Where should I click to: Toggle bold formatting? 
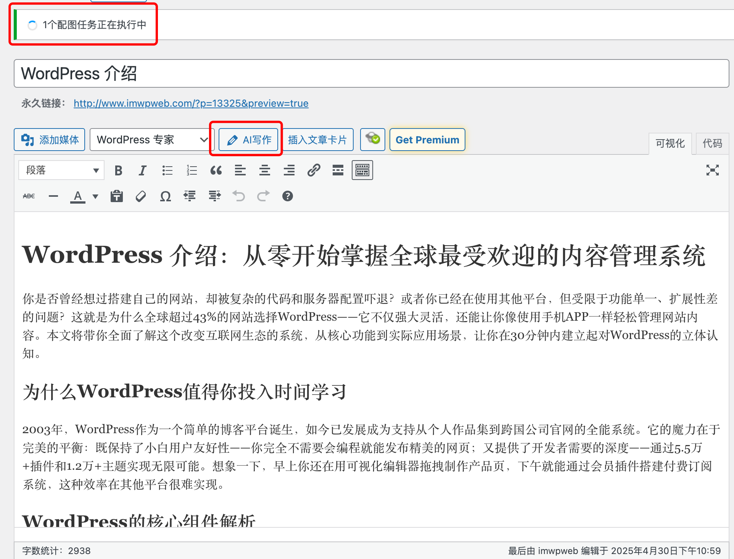[x=118, y=170]
